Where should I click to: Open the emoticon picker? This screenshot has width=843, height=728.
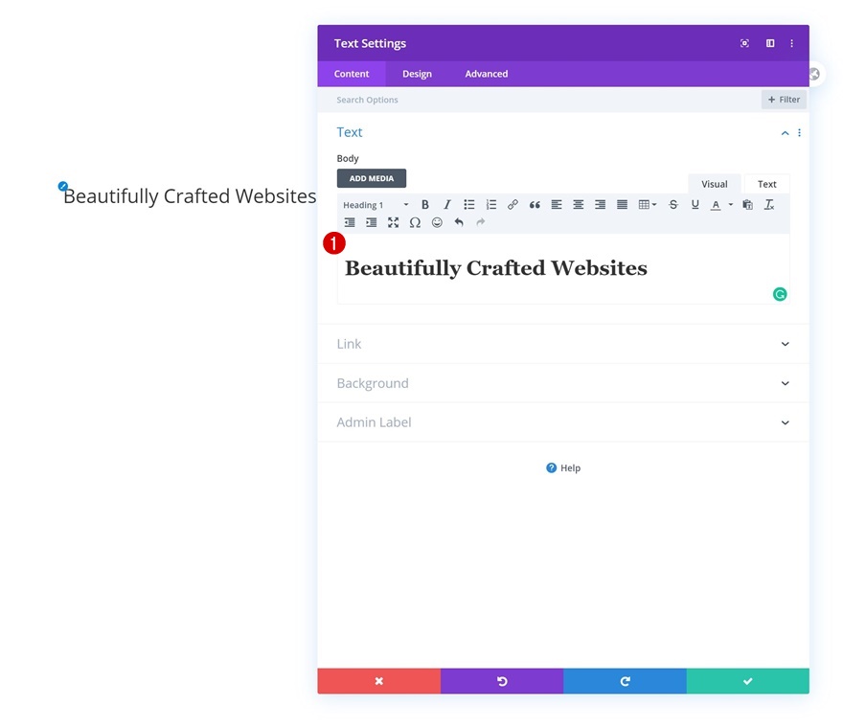(x=437, y=222)
